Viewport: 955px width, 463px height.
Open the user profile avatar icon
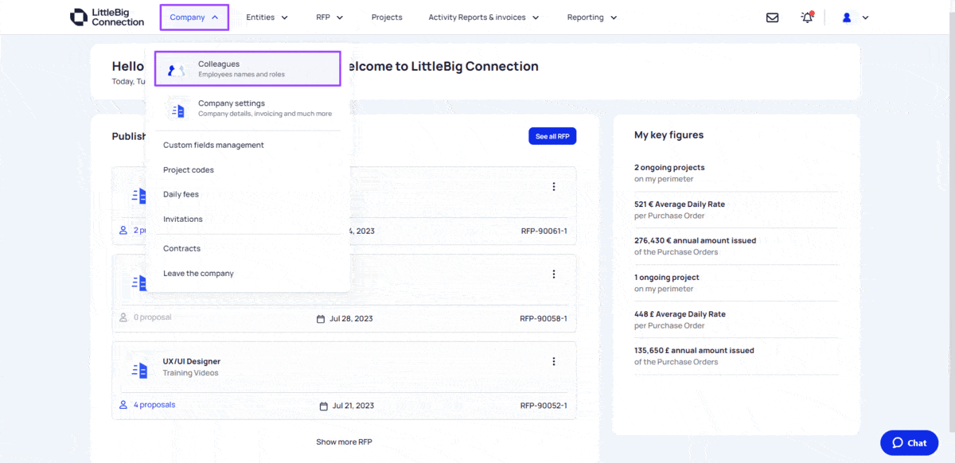(x=847, y=18)
